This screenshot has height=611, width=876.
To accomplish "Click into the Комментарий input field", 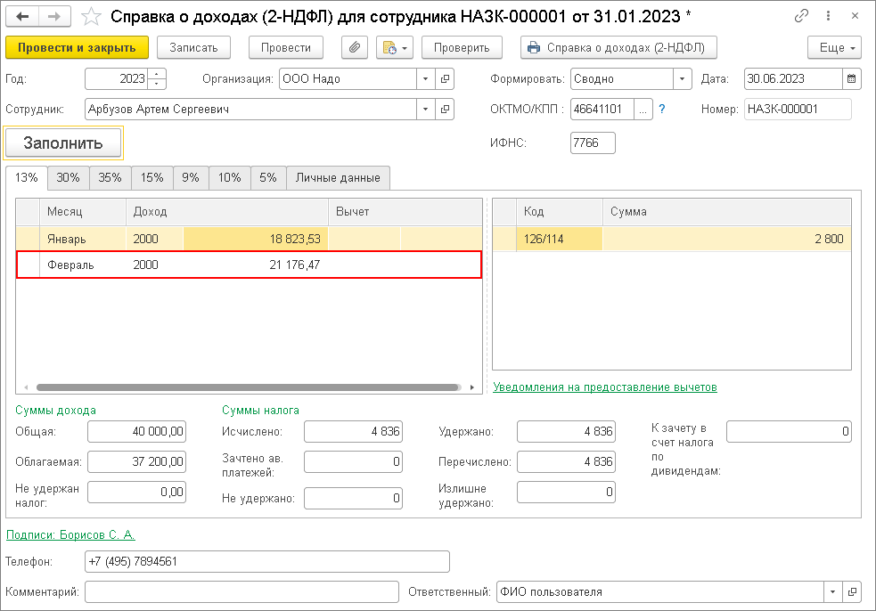I will [x=242, y=592].
